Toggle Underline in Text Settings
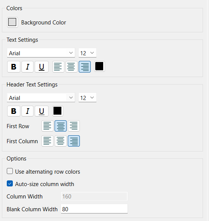The height and width of the screenshot is (221, 209). click(x=42, y=67)
